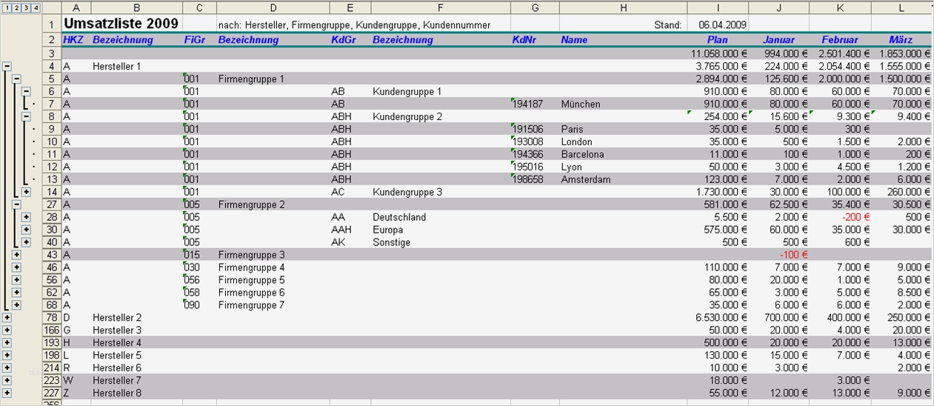Click outline level 1 button

pyautogui.click(x=7, y=7)
